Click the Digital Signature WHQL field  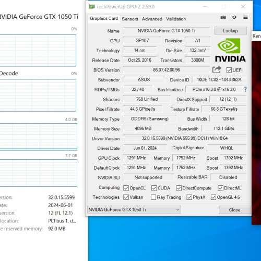coord(227,148)
